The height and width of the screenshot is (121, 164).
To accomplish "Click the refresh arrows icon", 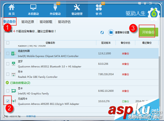I will 102,32.
